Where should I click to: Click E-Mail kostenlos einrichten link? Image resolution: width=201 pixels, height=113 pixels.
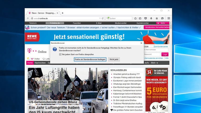154,58
